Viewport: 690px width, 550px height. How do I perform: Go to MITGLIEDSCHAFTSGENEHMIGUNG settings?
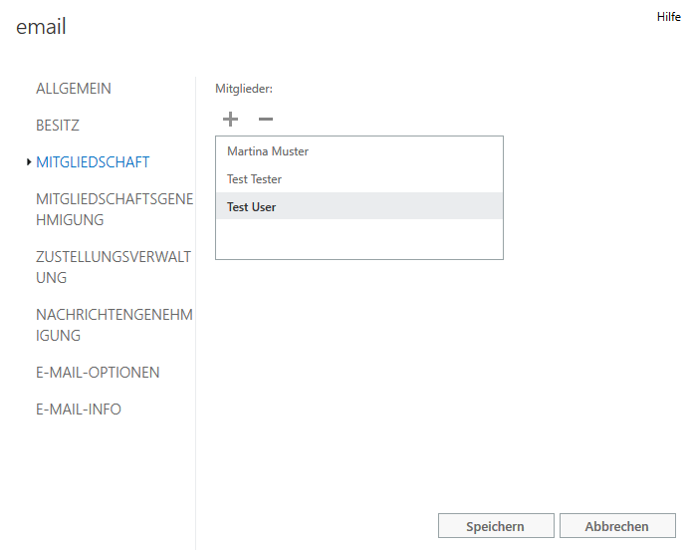point(114,209)
